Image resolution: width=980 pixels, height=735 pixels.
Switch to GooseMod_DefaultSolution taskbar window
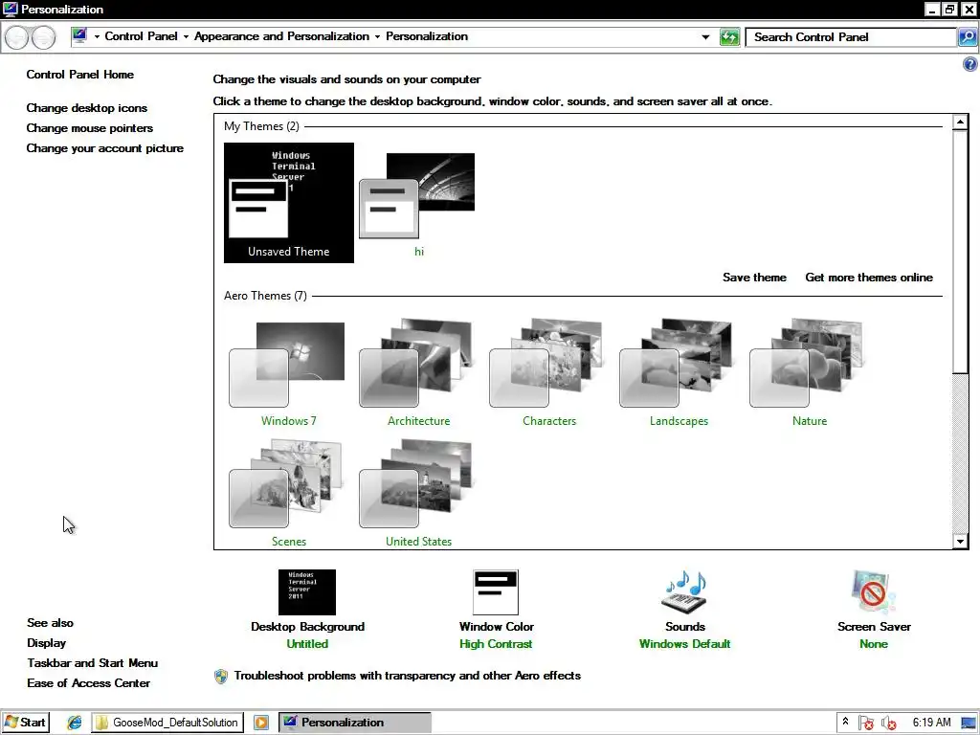pyautogui.click(x=167, y=723)
